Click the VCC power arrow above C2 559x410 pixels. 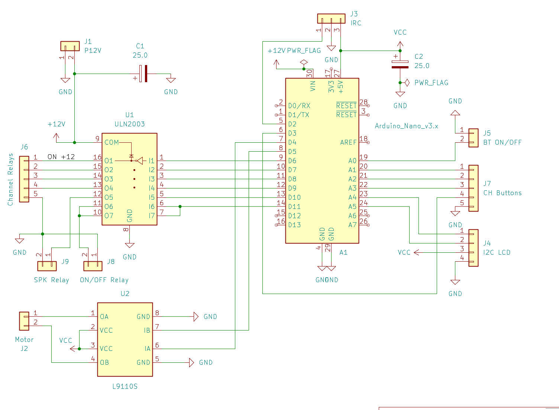coord(400,45)
